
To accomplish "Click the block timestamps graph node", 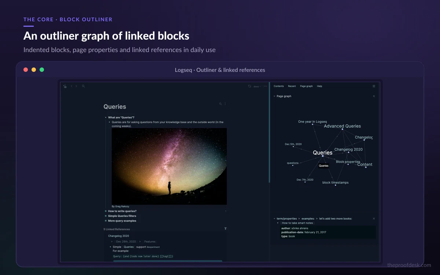I will [x=335, y=183].
